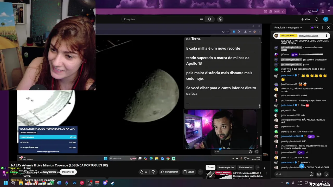Viewport: 333px width, 187px height.
Task: Open on-screen keyboard icon in search box
Action: [202, 19]
